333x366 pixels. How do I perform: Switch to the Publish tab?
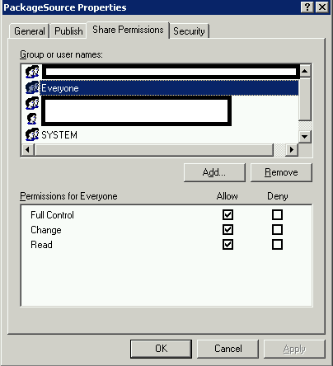[x=68, y=31]
